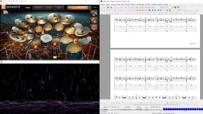Open Compás menu in Guitar Pro

113,4
